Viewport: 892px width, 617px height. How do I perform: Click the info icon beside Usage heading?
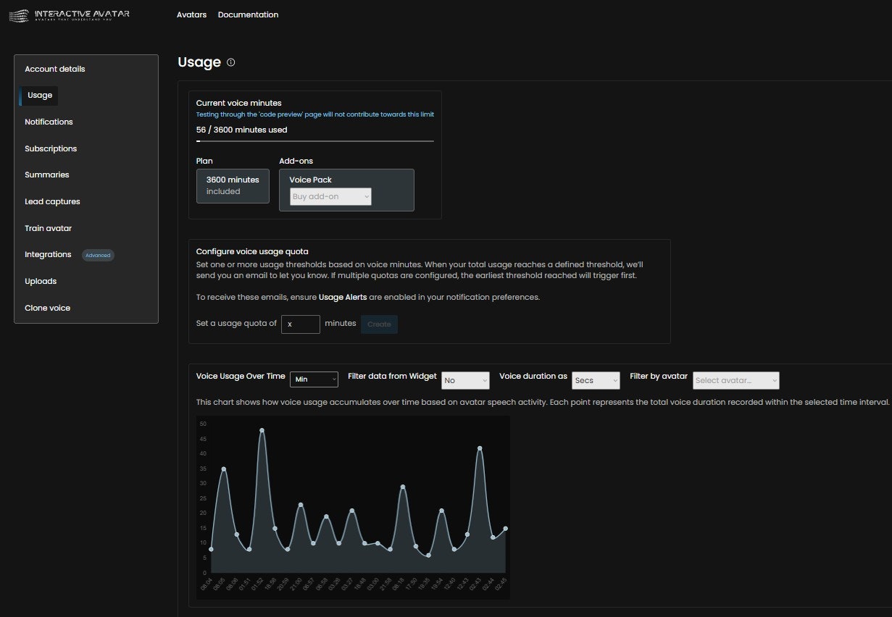(231, 62)
